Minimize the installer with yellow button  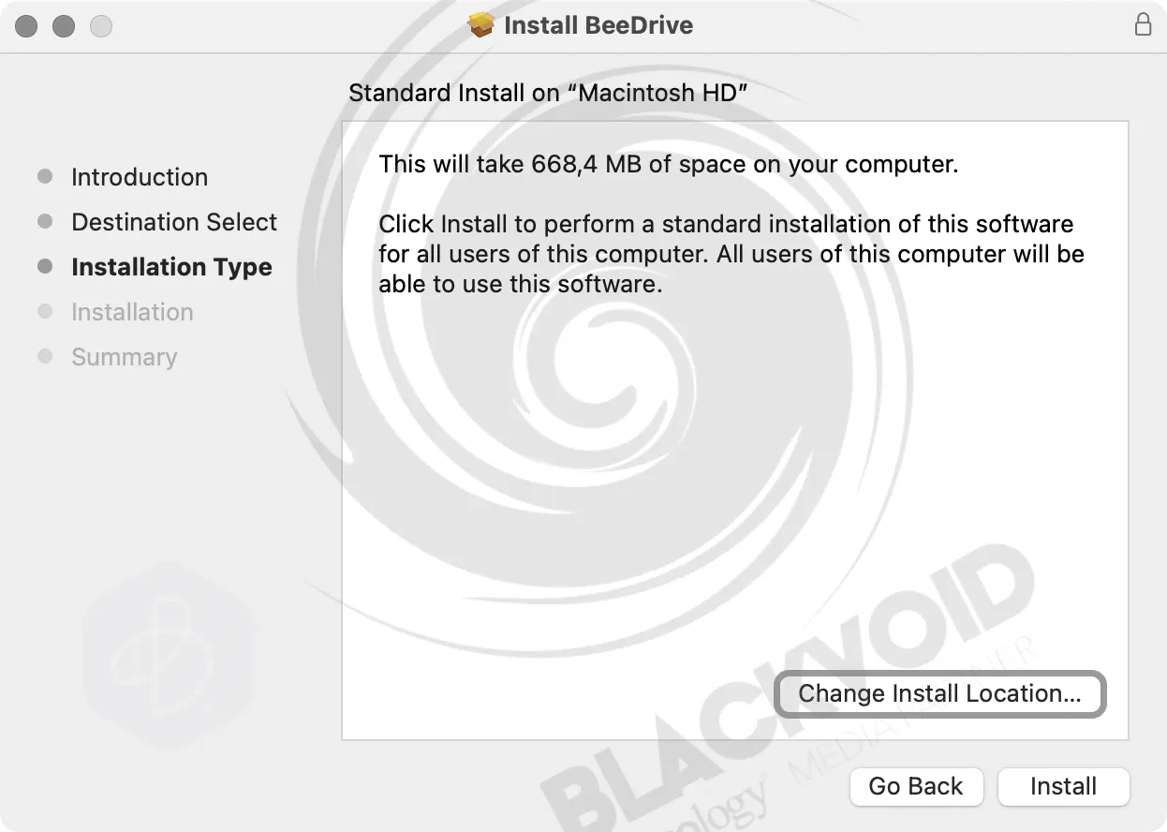[x=64, y=25]
